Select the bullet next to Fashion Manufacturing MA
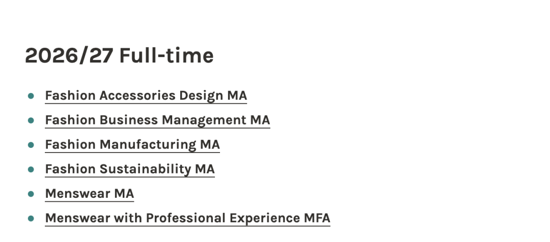Viewport: 550px width, 242px height. pos(31,145)
